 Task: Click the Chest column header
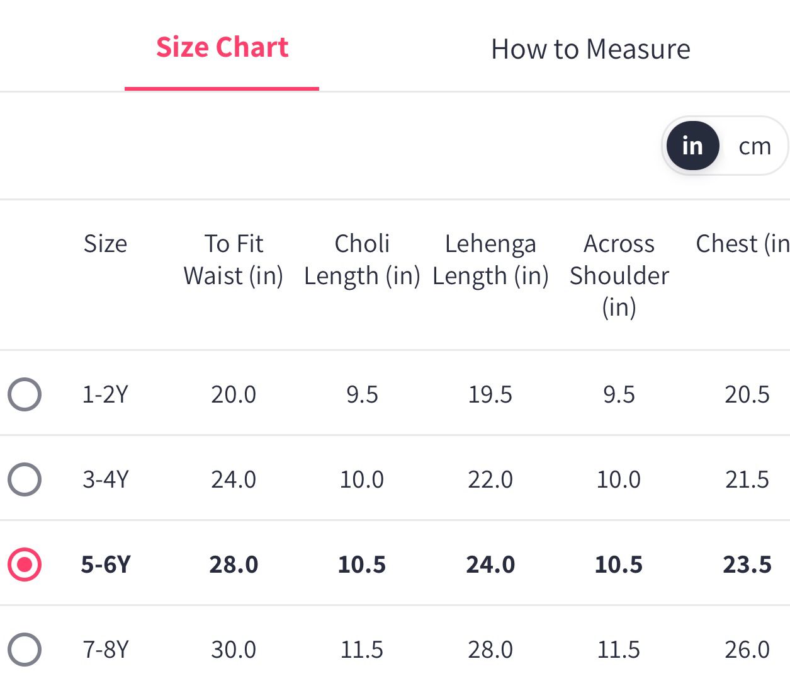pyautogui.click(x=743, y=244)
